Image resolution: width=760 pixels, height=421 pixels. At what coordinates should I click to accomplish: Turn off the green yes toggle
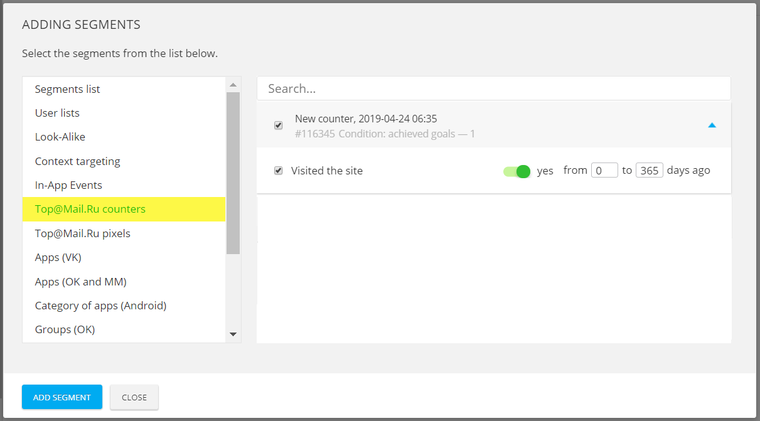517,171
